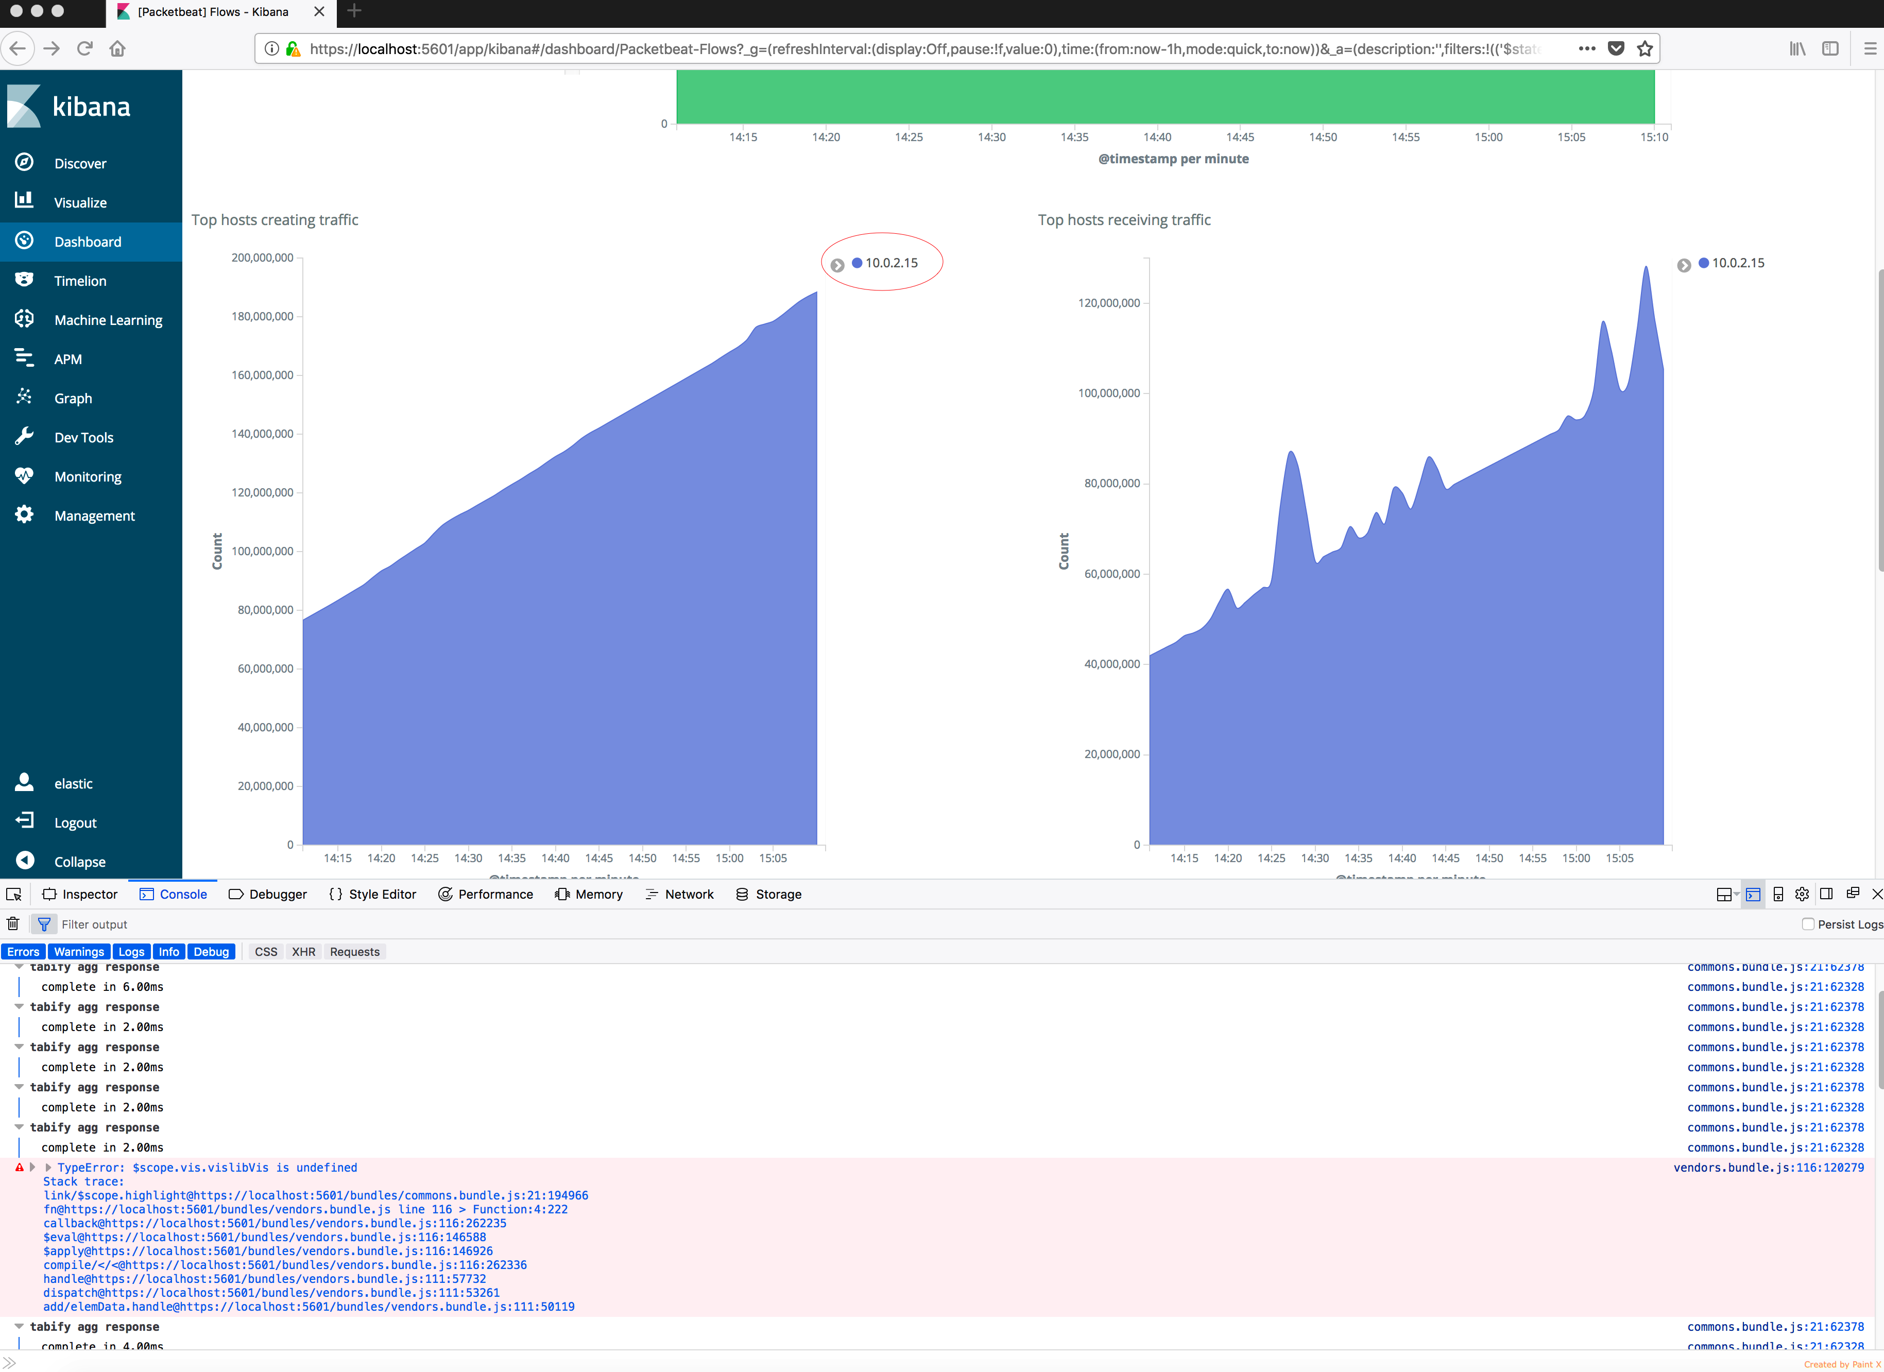
Task: Collapse a tabify agg response entry
Action: click(19, 1006)
